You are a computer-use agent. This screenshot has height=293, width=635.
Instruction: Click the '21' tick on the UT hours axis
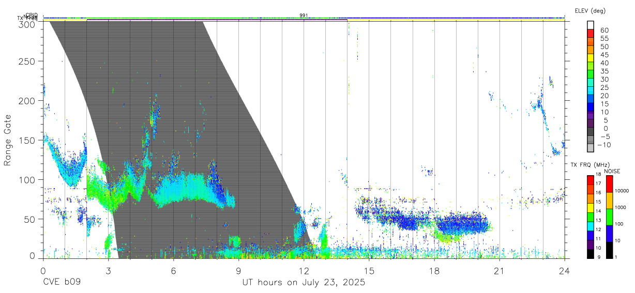500,270
